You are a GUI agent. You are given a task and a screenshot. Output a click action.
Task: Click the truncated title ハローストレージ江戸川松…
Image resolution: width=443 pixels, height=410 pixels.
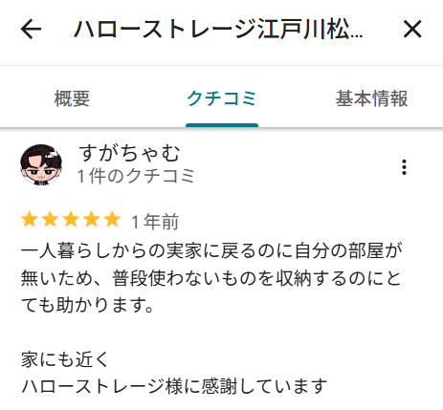218,30
